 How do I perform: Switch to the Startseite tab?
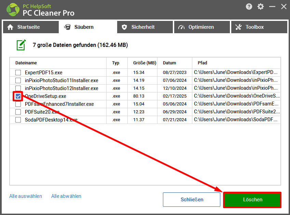[x=31, y=27]
